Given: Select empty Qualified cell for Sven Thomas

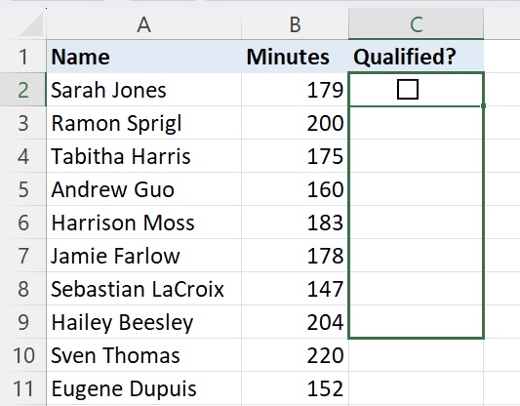Looking at the screenshot, I should click(417, 355).
